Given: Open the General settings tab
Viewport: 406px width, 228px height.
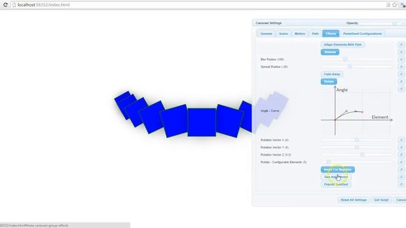Looking at the screenshot, I should click(266, 34).
